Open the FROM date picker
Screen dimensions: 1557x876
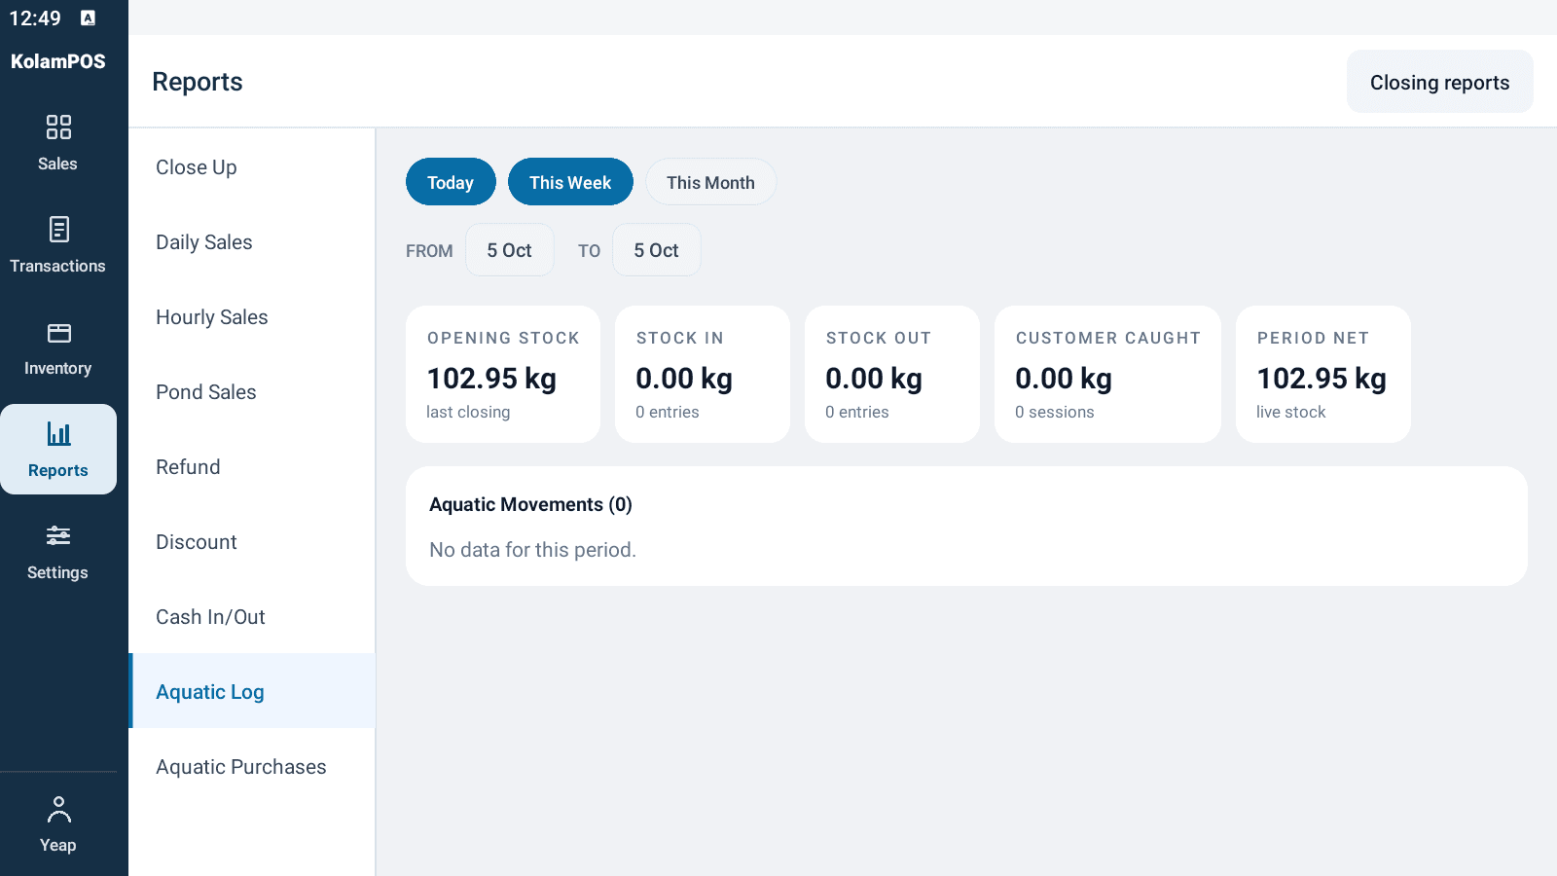click(x=510, y=250)
